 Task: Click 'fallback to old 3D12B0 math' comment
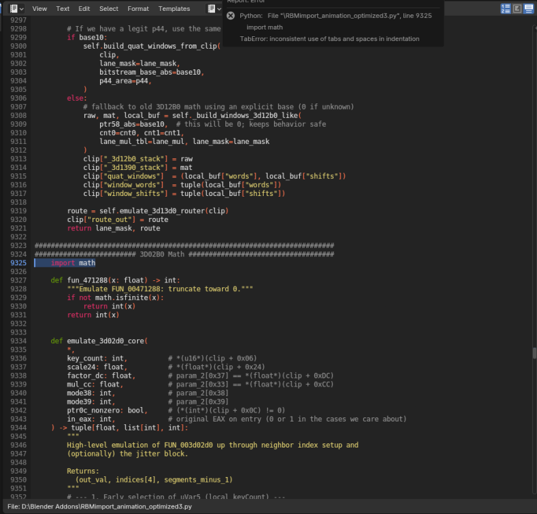pyautogui.click(x=218, y=107)
